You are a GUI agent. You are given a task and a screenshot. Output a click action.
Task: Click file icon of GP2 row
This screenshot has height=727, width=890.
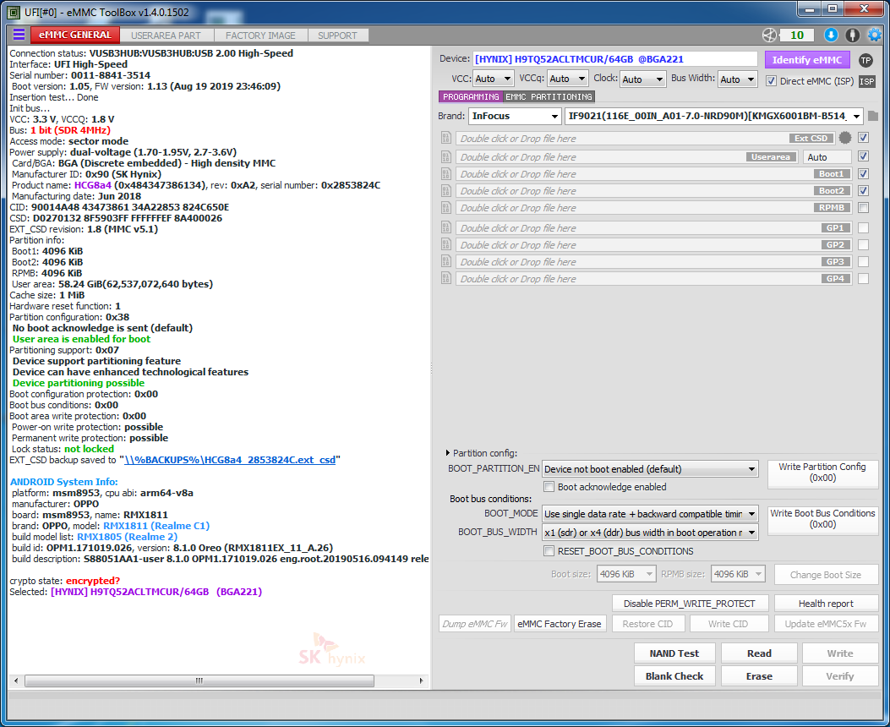point(446,244)
